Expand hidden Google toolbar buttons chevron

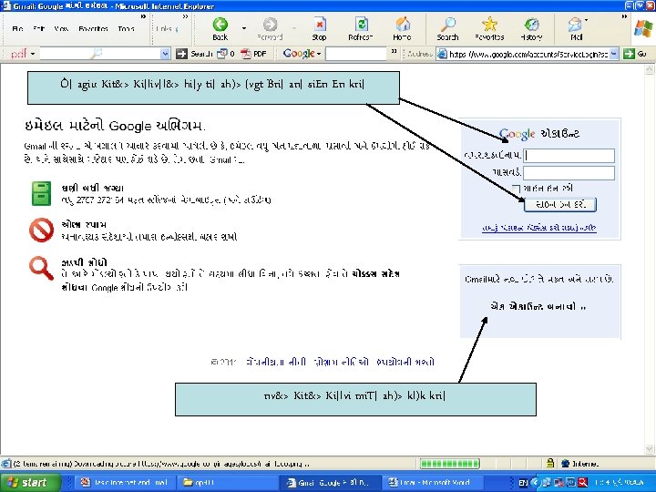394,51
